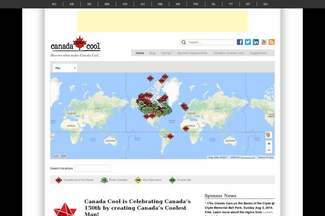The height and width of the screenshot is (216, 325).
Task: Click the Parks Canada legend label
Action: (x=118, y=180)
